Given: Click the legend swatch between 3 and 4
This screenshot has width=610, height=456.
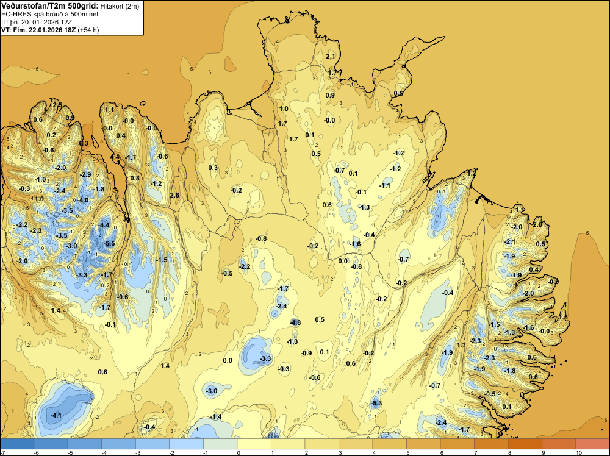Looking at the screenshot, I should (x=356, y=444).
